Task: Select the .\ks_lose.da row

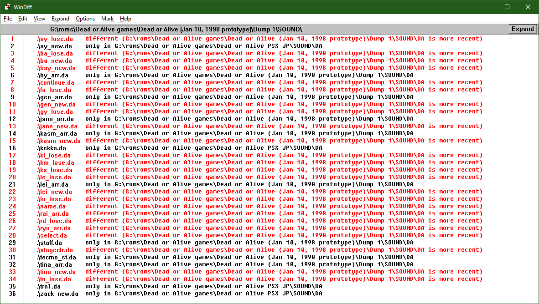Action: tap(259, 170)
